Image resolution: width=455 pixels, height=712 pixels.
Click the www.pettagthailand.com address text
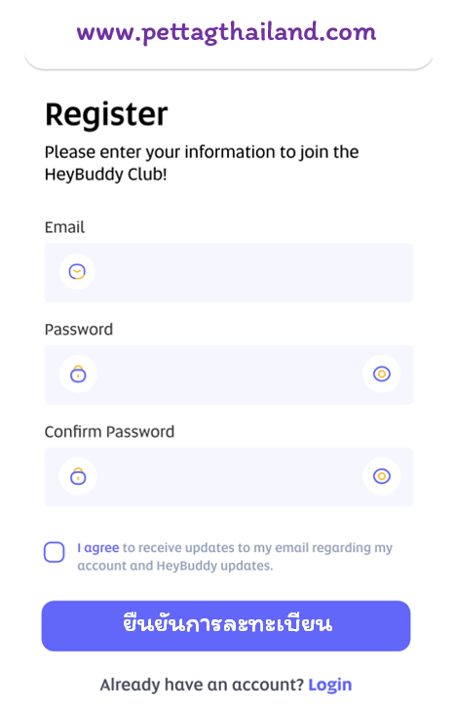click(226, 33)
